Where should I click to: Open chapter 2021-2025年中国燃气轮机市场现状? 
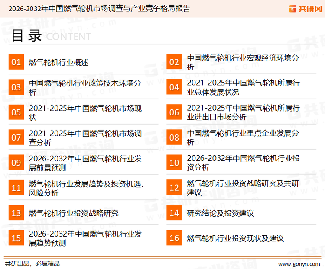pyautogui.click(x=85, y=112)
